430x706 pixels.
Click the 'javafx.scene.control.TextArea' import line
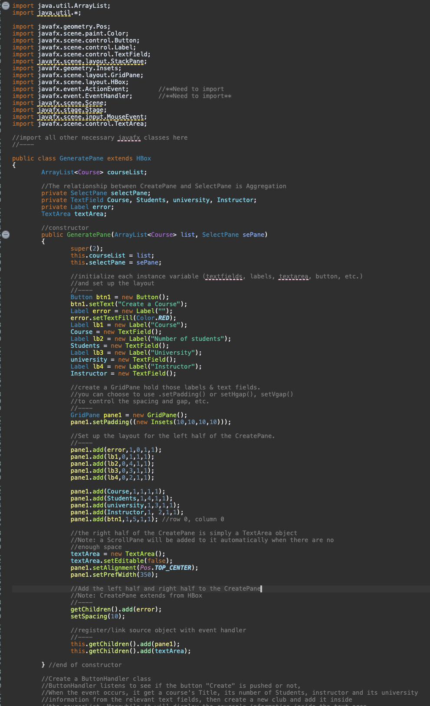(79, 124)
